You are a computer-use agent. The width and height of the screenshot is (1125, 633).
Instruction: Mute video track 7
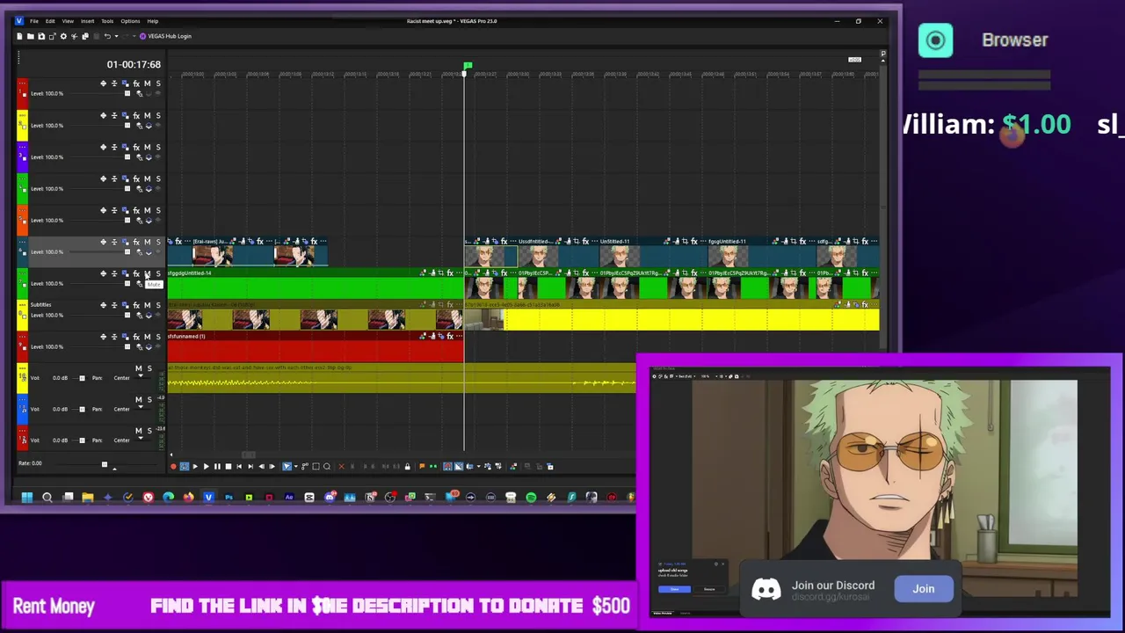coord(147,273)
